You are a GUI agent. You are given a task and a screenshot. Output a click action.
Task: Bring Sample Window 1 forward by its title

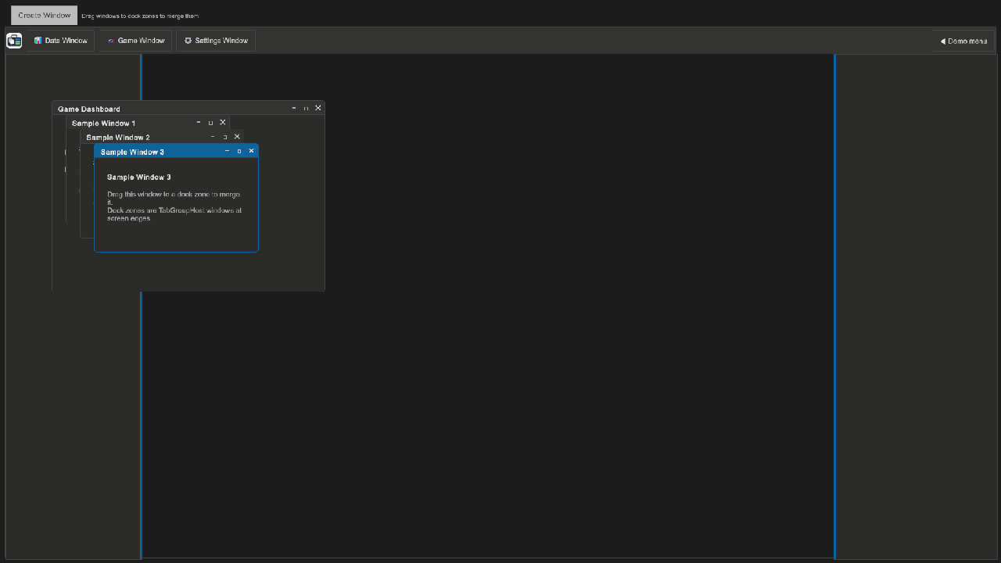click(103, 124)
